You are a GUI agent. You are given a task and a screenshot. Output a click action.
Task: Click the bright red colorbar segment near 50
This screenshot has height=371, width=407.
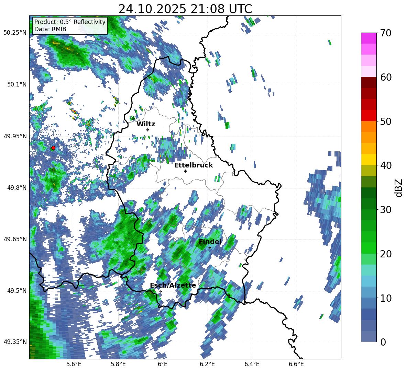point(368,116)
